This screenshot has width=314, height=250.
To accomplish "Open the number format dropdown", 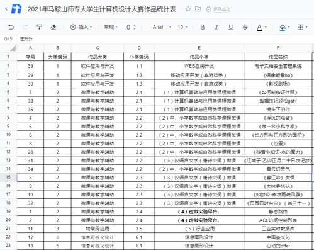I will click(x=111, y=27).
